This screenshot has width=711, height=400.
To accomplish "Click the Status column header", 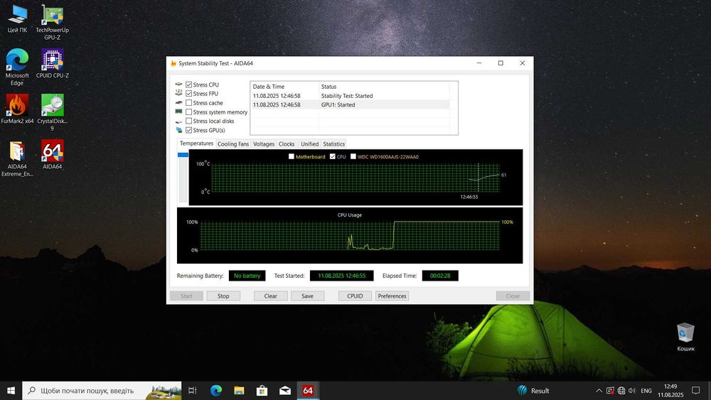I will coord(385,87).
